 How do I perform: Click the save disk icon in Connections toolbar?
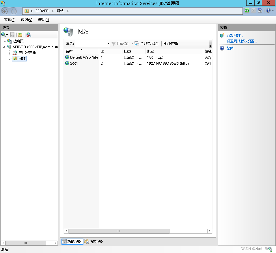coord(12,35)
